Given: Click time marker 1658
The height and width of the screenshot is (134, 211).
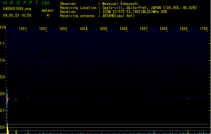Looking at the screenshot, I should pos(163,29).
